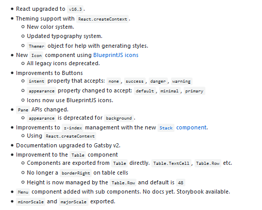Select the majorScale code tag
Viewport: 262px width, 210px height.
(x=74, y=202)
